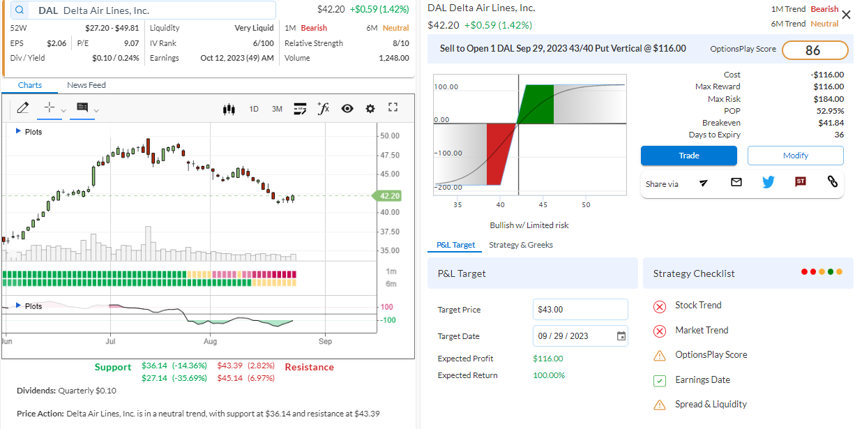Click the Max Risk $184.00 value
This screenshot has height=429, width=855.
(828, 99)
